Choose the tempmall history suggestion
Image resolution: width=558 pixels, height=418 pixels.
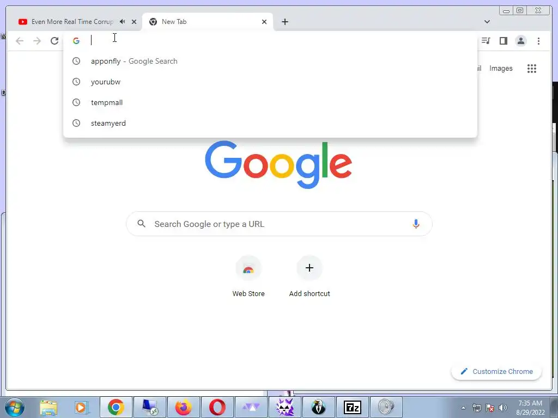click(x=270, y=102)
